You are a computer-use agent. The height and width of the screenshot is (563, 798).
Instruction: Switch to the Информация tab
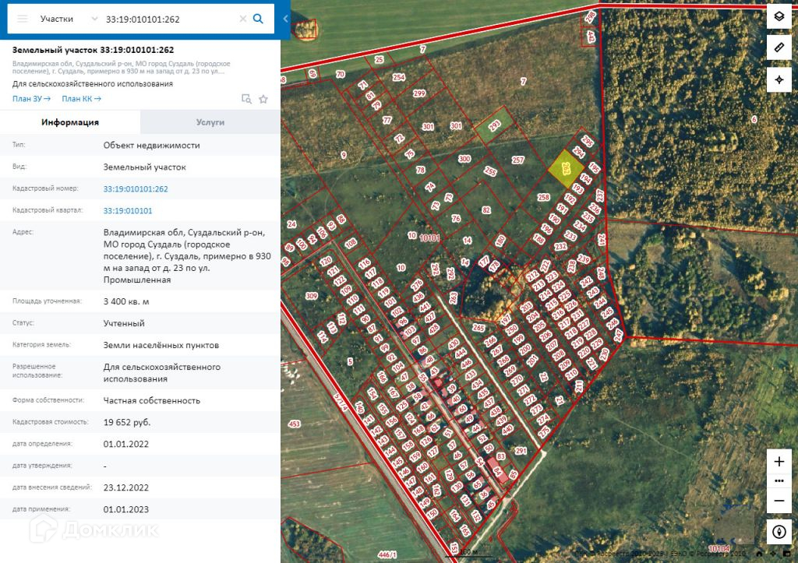click(x=70, y=122)
